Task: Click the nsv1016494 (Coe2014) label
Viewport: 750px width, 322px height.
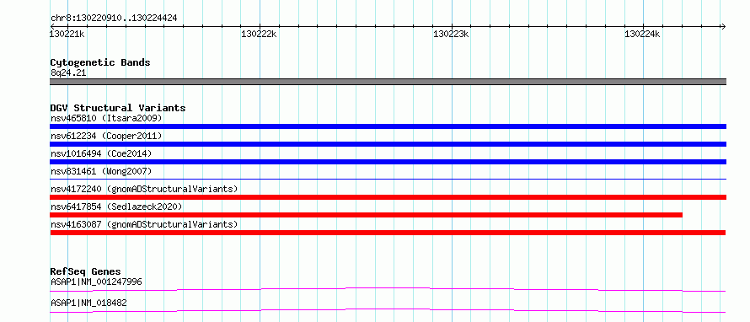Action: coord(101,153)
